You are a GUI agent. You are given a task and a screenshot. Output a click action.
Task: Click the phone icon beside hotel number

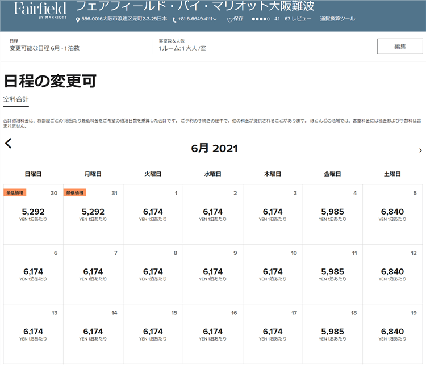tap(174, 19)
